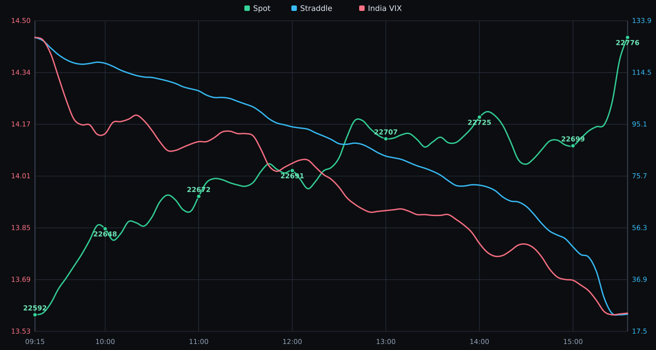Viewport: 656px width, 350px height.
Task: Click the 95.1 straddle axis value
Action: click(x=640, y=124)
